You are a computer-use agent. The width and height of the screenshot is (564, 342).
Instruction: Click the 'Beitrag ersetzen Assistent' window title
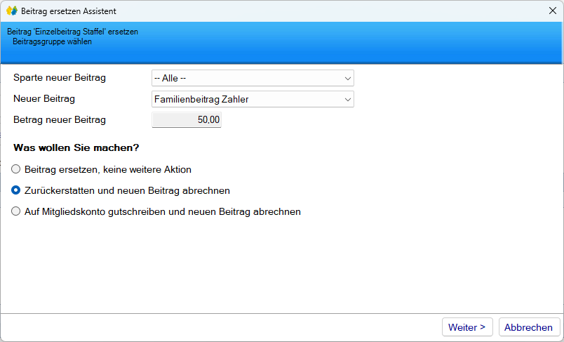pos(69,11)
